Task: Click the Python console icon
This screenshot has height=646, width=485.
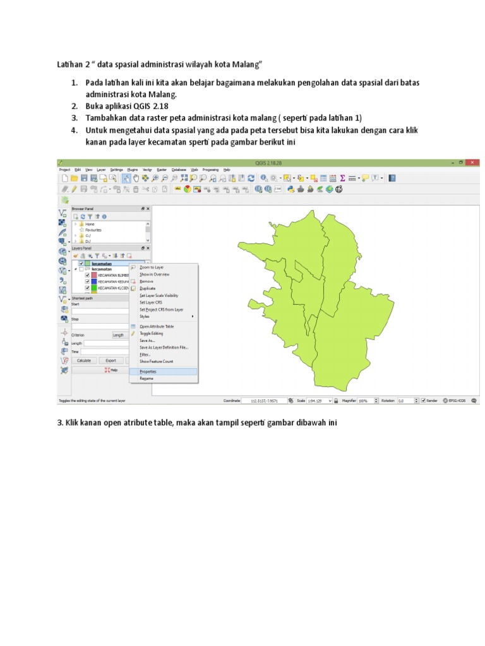Action: tap(290, 189)
